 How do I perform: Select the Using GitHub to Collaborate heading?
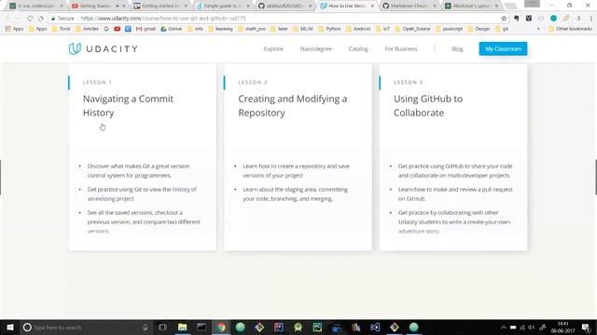click(428, 105)
